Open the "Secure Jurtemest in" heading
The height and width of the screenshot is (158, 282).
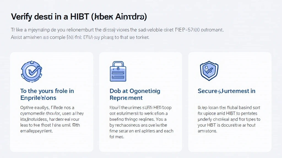226,91
